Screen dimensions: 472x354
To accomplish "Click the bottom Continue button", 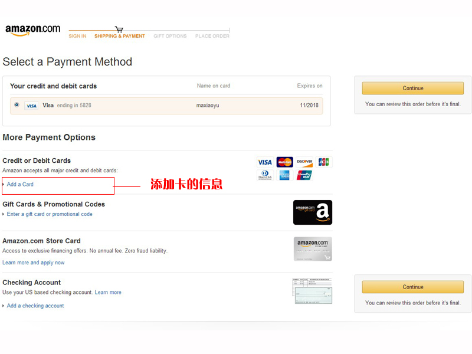I will tap(412, 287).
